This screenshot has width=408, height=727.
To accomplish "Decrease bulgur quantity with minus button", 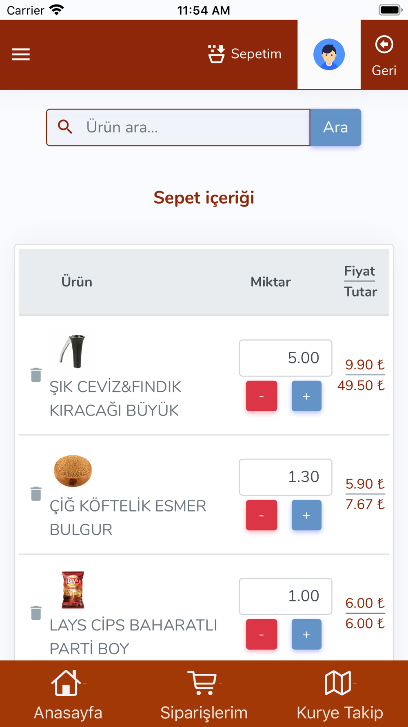I will pos(262,515).
